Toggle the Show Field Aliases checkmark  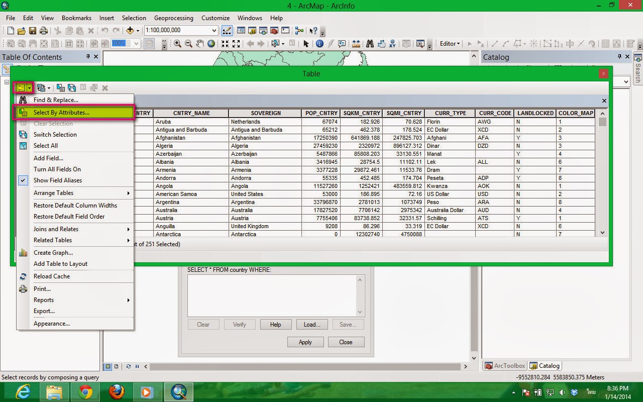click(23, 180)
